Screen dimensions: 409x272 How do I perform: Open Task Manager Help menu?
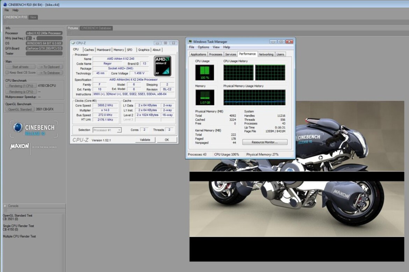pyautogui.click(x=227, y=47)
